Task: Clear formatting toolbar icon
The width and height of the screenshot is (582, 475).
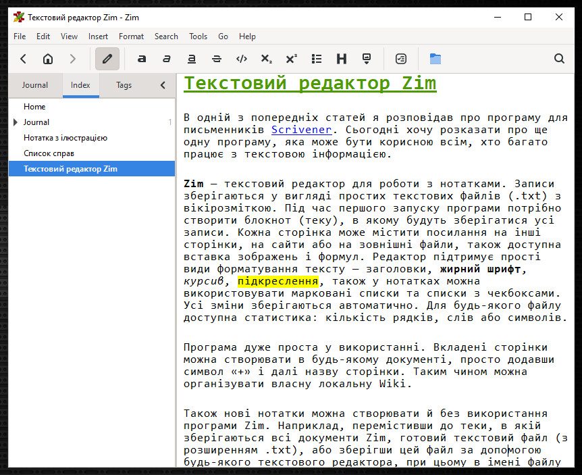Action: [367, 59]
